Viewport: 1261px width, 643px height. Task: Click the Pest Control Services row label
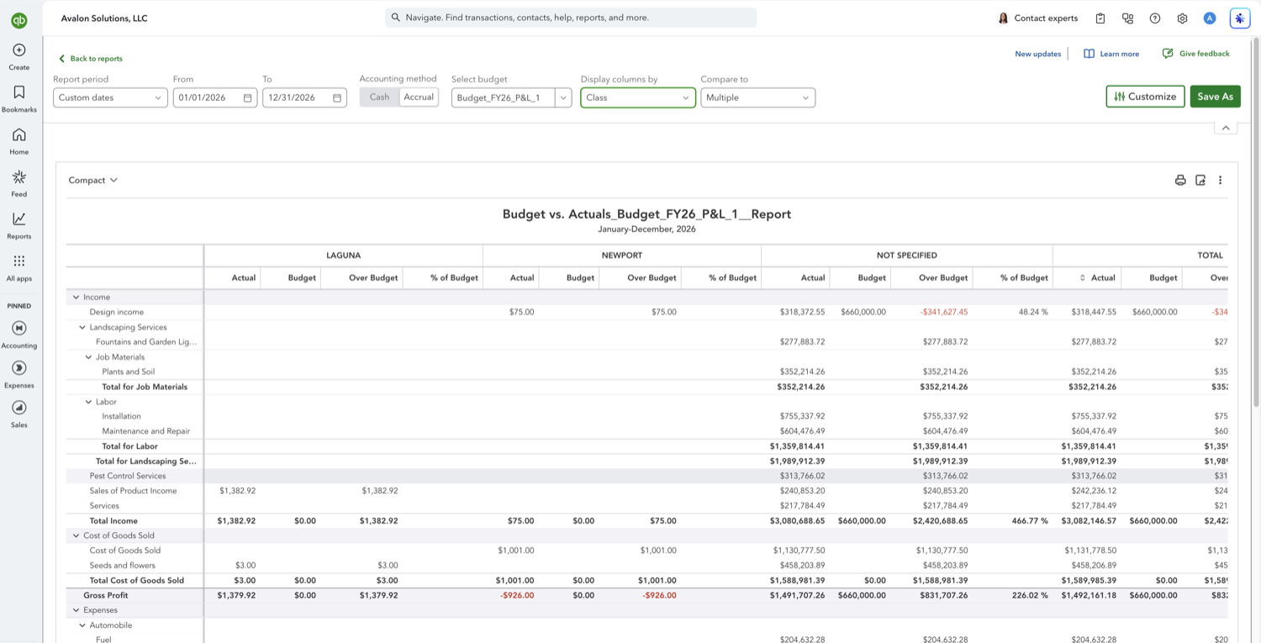[128, 476]
